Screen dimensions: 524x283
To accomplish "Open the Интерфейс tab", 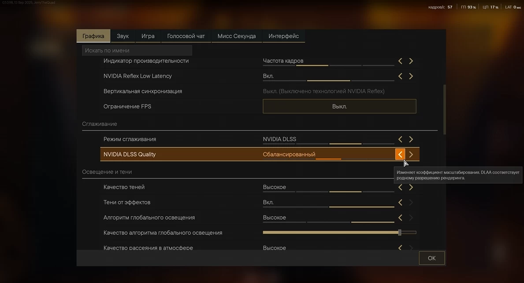I will click(283, 36).
